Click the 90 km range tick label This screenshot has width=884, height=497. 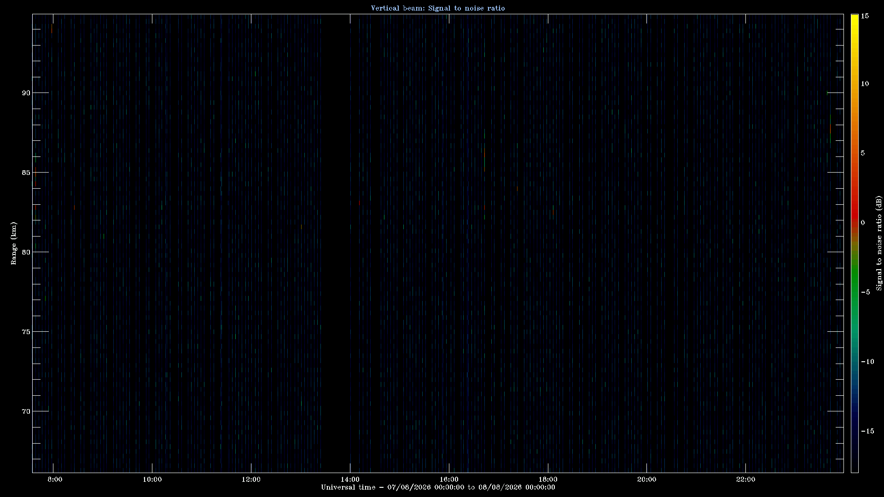click(x=26, y=93)
